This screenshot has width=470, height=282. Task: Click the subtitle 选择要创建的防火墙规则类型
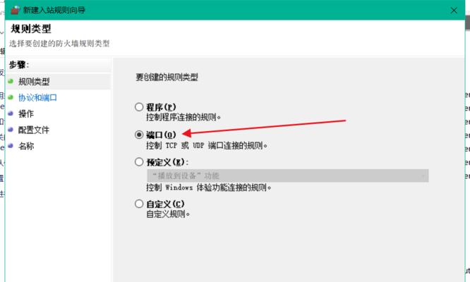coord(59,44)
